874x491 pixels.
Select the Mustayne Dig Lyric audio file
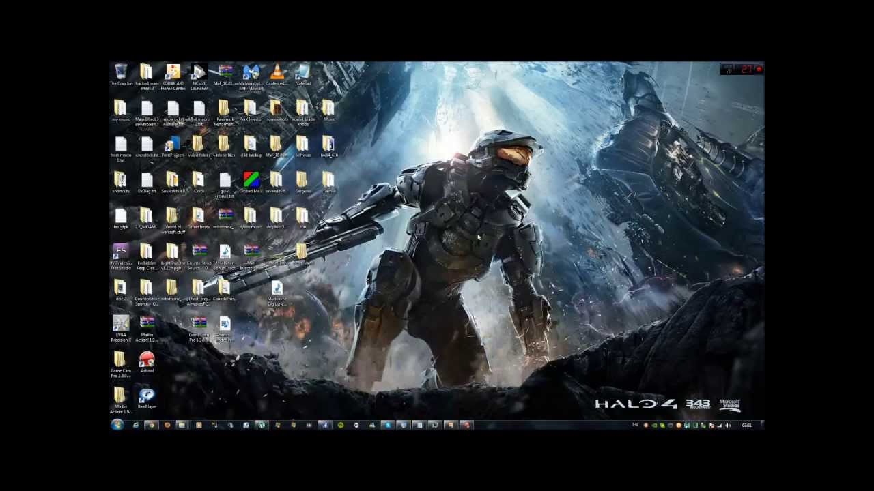[277, 292]
